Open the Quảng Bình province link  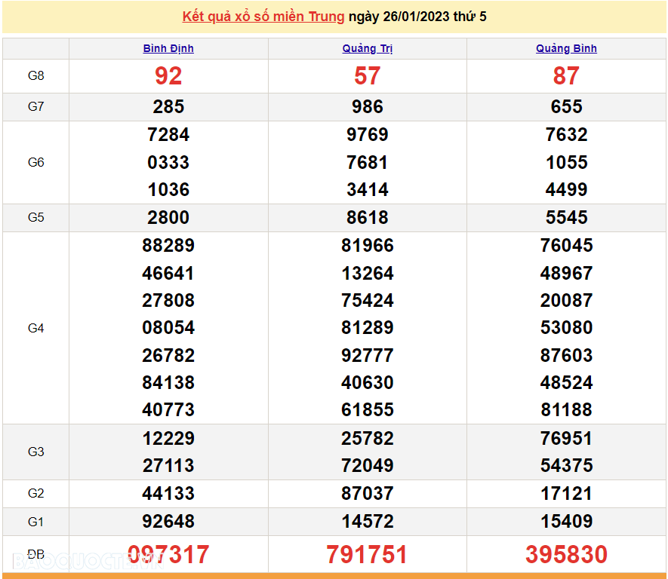[x=566, y=48]
